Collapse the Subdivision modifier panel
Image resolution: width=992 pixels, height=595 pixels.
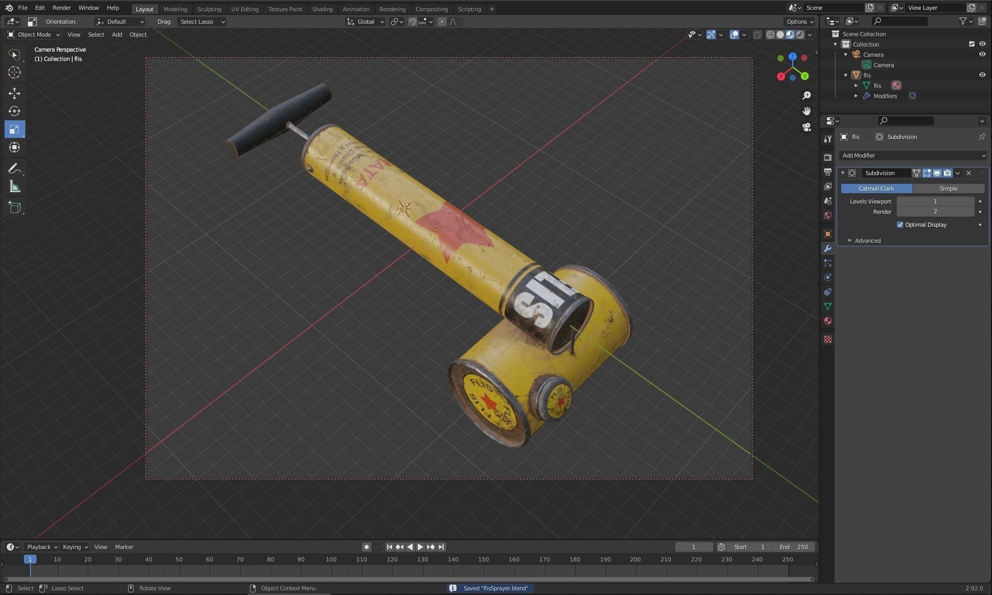[843, 173]
